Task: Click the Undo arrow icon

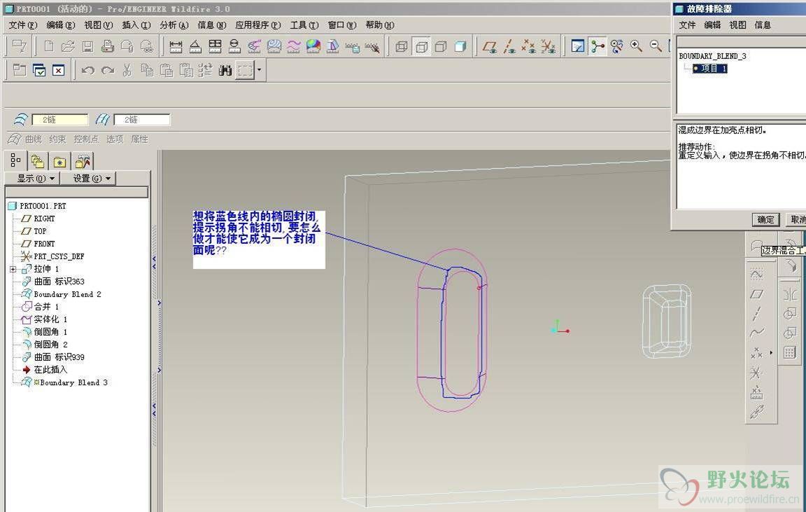Action: (x=87, y=70)
